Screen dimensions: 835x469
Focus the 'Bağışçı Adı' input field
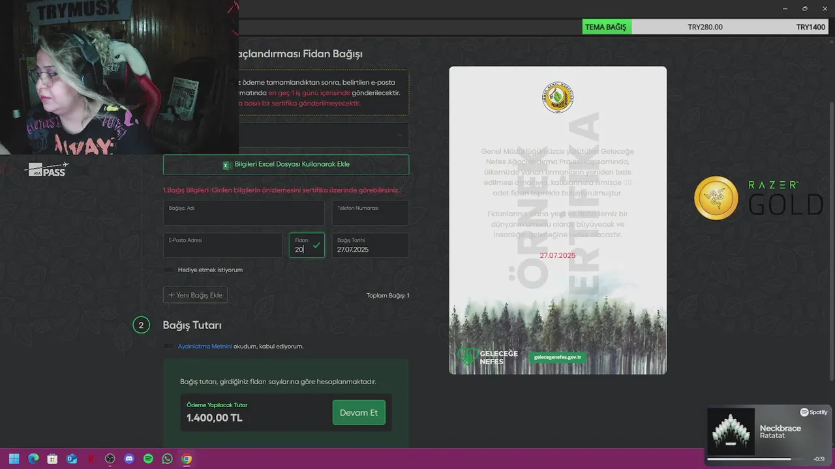243,213
